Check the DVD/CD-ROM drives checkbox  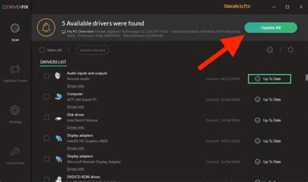click(x=47, y=179)
